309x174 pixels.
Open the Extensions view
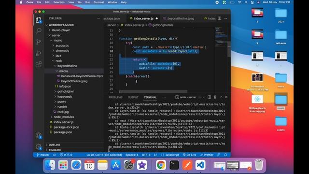tap(39, 64)
